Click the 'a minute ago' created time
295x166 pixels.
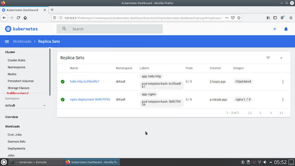pos(218,100)
